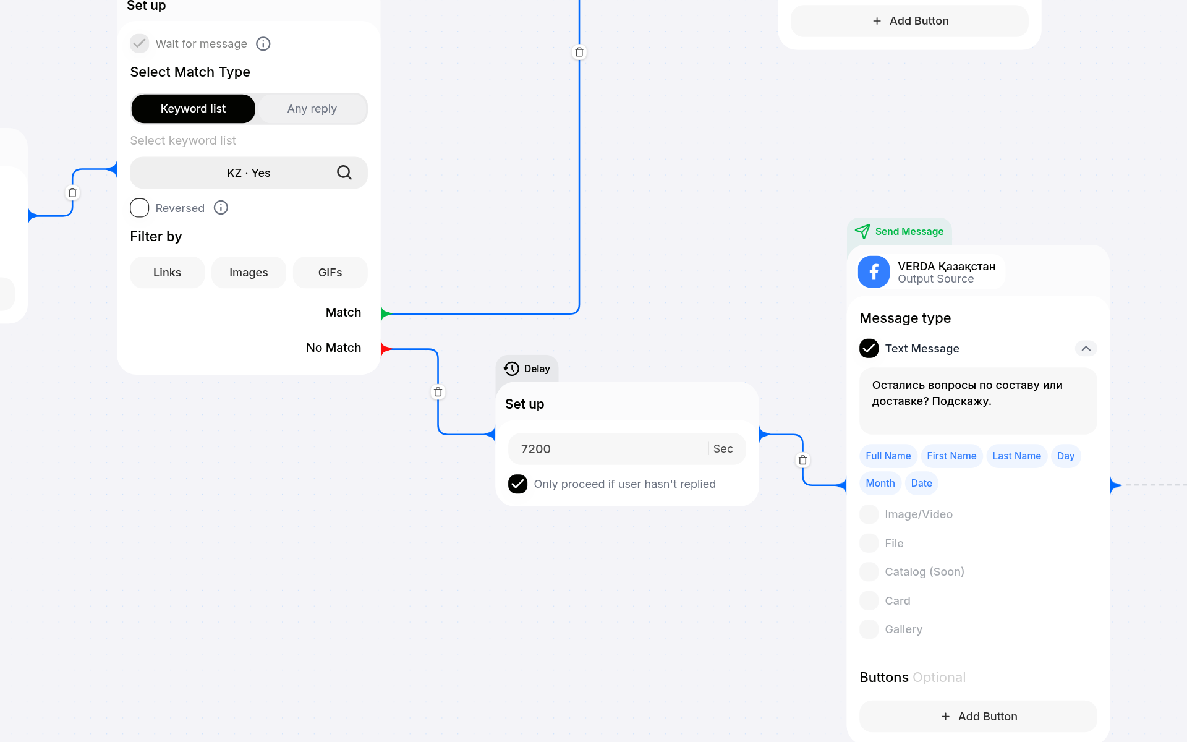Click the green Match output connector

(386, 313)
